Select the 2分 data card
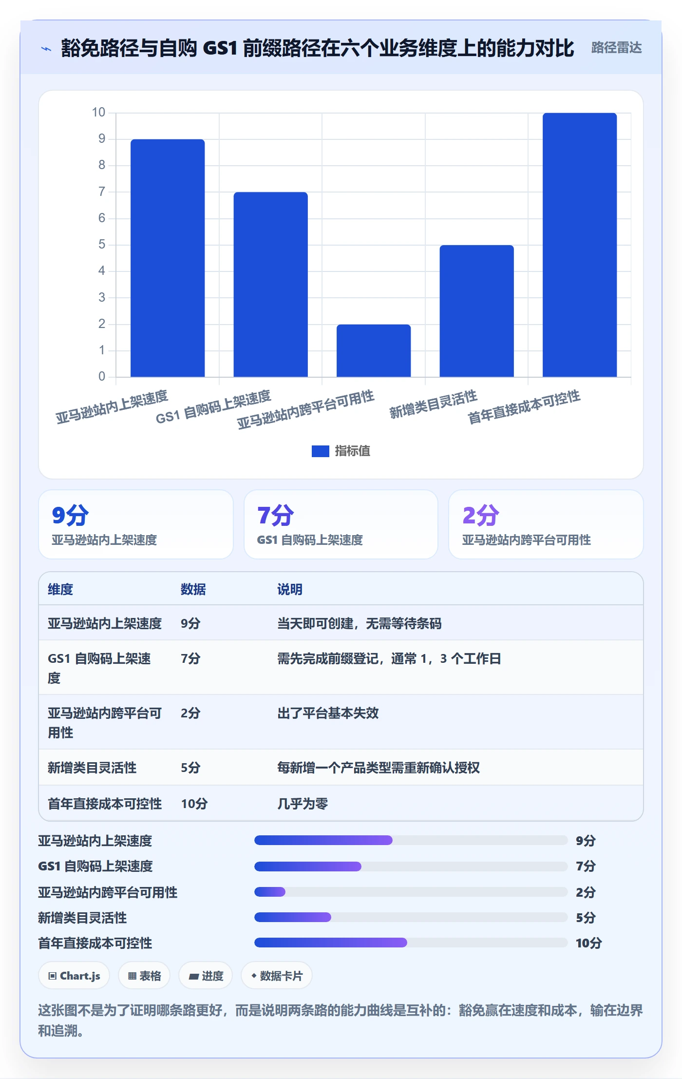Screen dimensions: 682x1079 (546, 524)
